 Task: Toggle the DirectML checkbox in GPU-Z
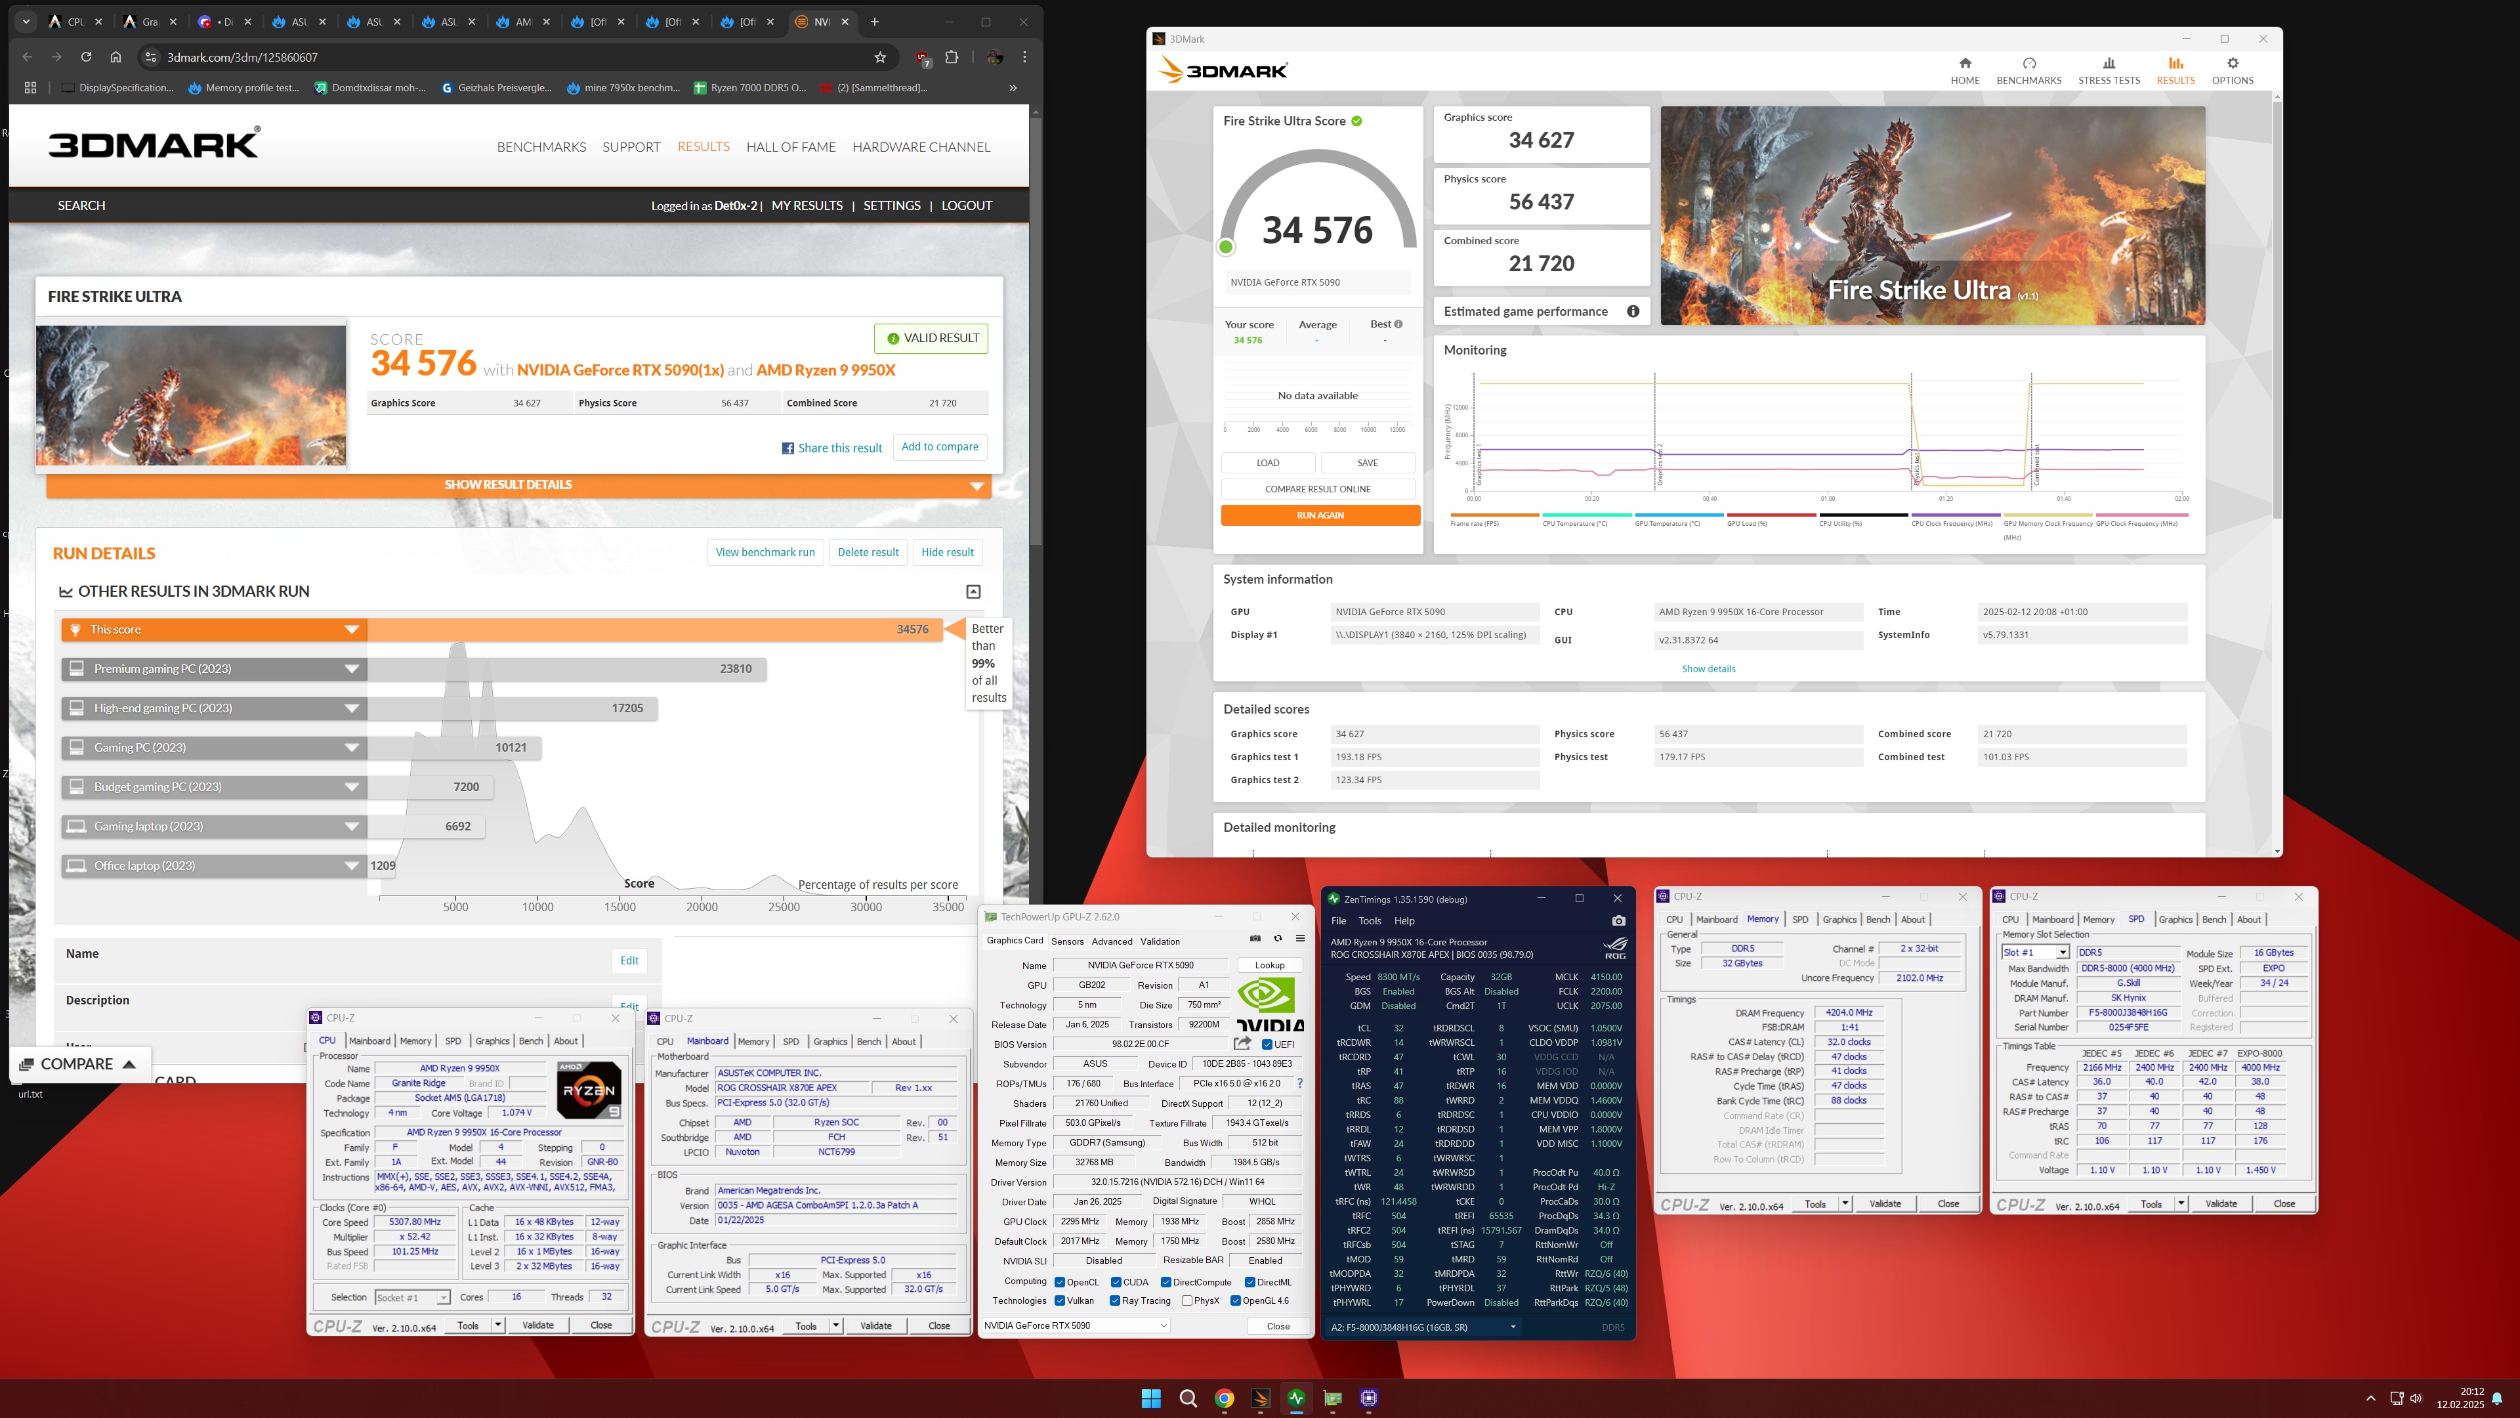click(1250, 1282)
